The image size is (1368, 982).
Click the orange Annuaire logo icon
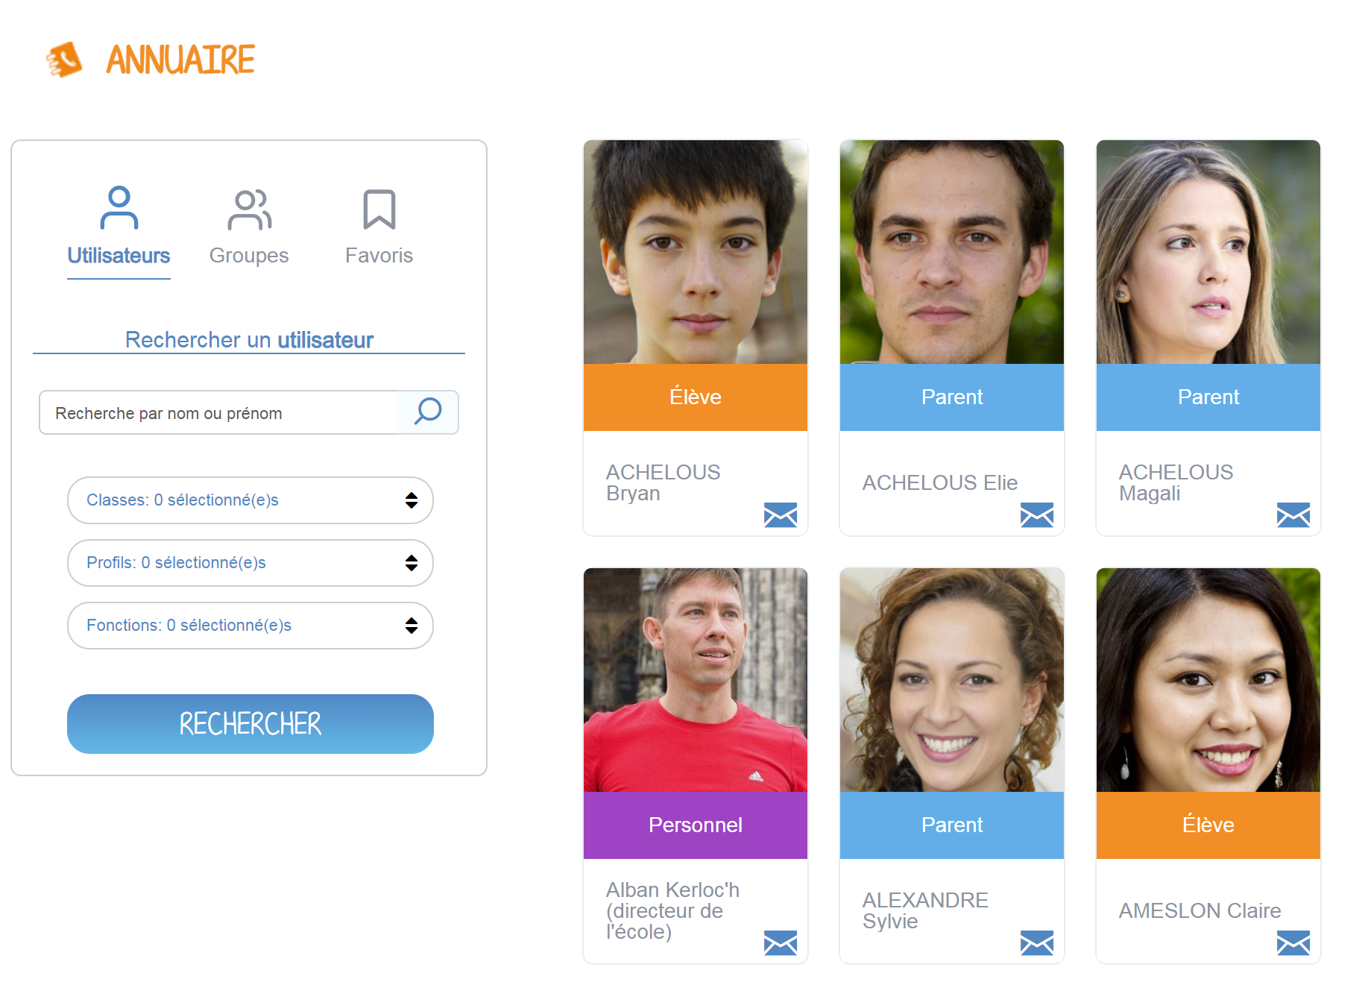(x=64, y=60)
